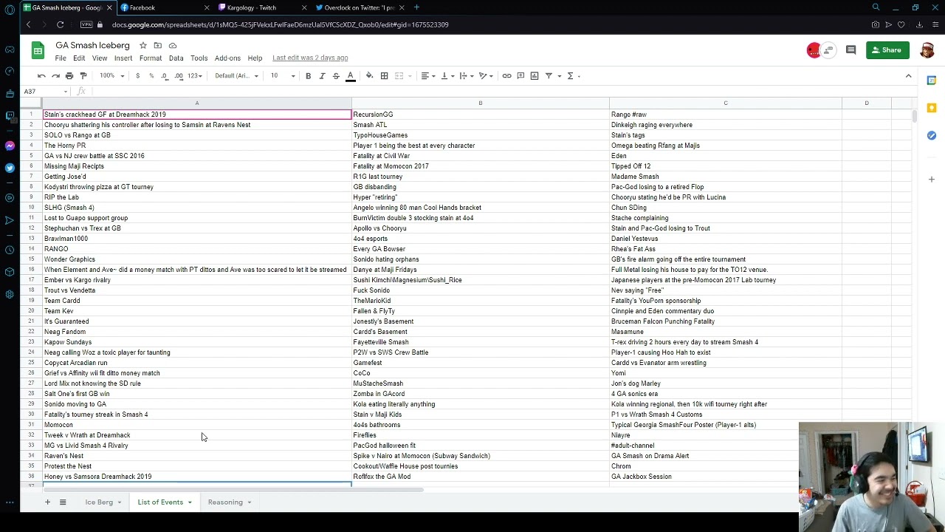
Task: Switch to the Reasoning sheet tab
Action: click(225, 502)
